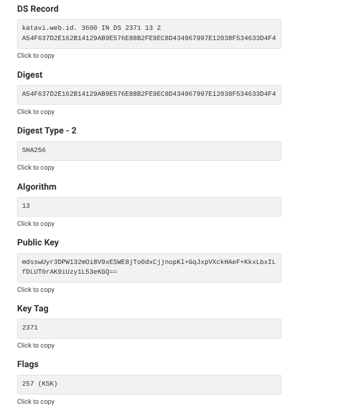
Task: Select the Public Key text area
Action: (149, 267)
